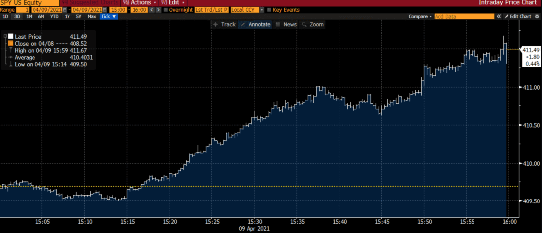Click the Low marker icon in legend
Screen dimensions: 542x233
click(x=11, y=65)
